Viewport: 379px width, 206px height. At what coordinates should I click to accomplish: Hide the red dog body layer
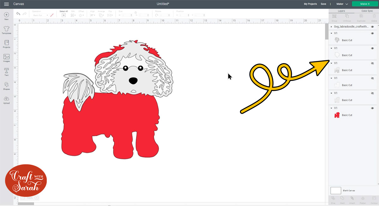(x=372, y=108)
